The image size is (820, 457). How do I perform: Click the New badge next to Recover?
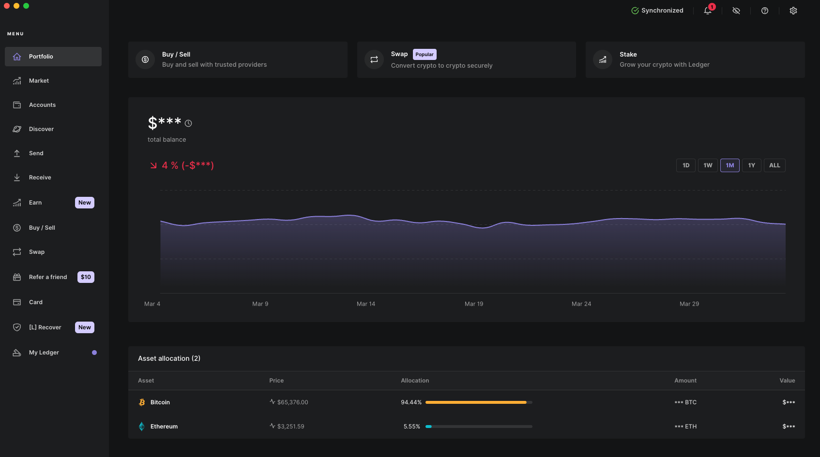tap(85, 327)
